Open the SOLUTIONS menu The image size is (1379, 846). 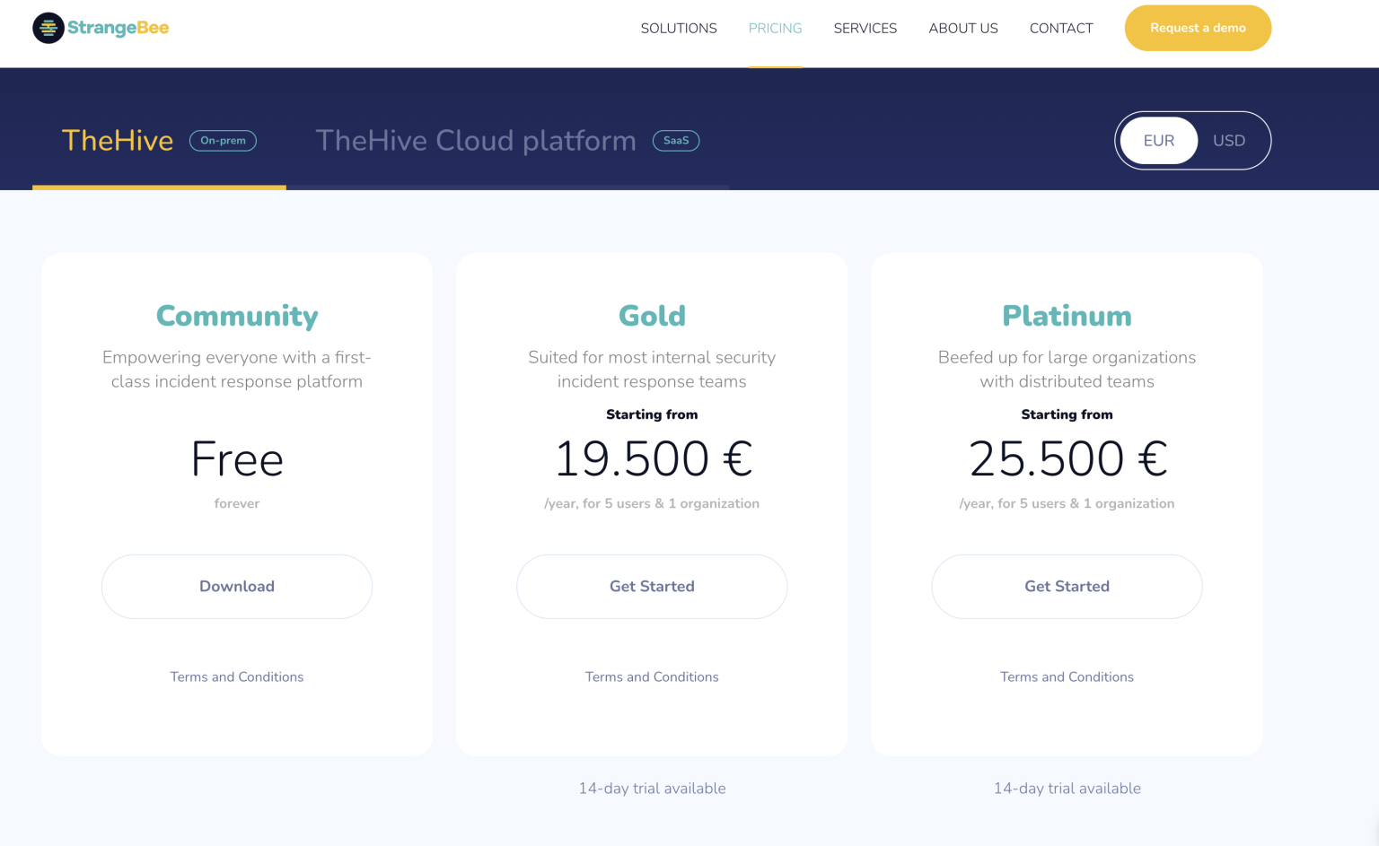[x=679, y=28]
